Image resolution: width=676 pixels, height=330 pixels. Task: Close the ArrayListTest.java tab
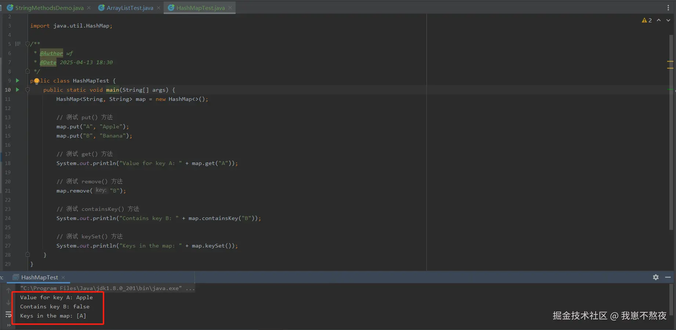point(159,8)
